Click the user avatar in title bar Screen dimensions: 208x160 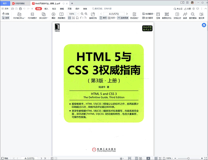[x=192, y=2]
